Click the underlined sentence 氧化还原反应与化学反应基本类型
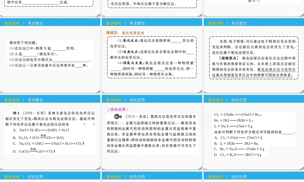 point(254,72)
